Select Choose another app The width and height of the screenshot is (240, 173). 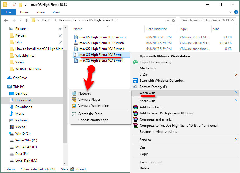(x=93, y=120)
